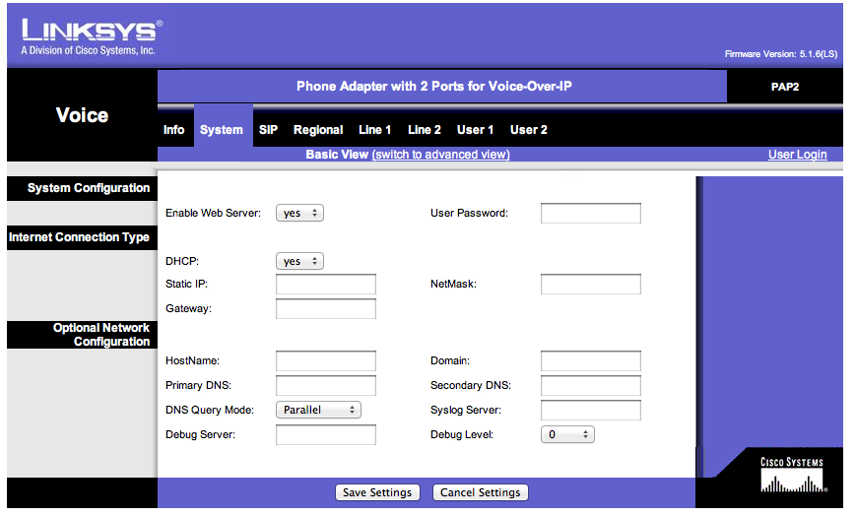The height and width of the screenshot is (516, 856).
Task: Open the SIP tab
Action: click(268, 130)
